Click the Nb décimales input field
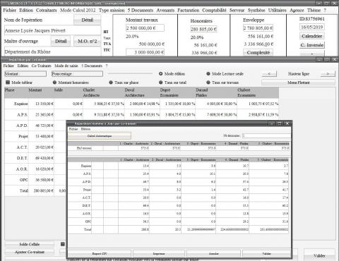339x261 pixels. click(x=266, y=135)
